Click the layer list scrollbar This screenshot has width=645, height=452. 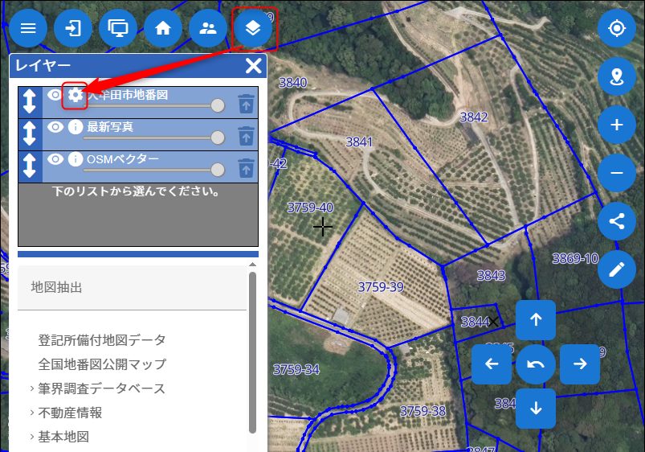tap(252, 352)
